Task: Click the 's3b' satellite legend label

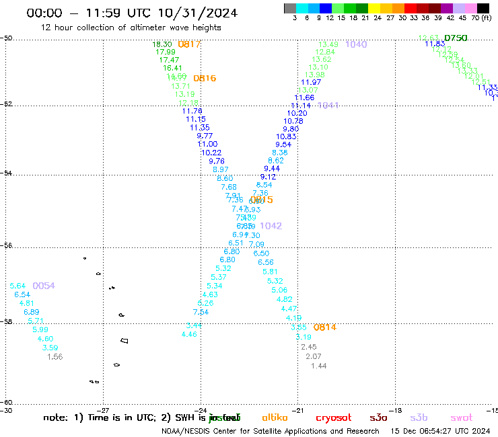Action: [x=419, y=418]
